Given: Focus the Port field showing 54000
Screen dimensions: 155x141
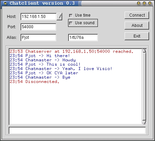Looking at the screenshot, I should click(38, 27).
